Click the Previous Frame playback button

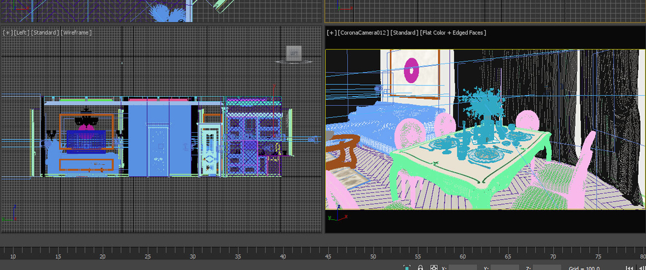pos(641,268)
